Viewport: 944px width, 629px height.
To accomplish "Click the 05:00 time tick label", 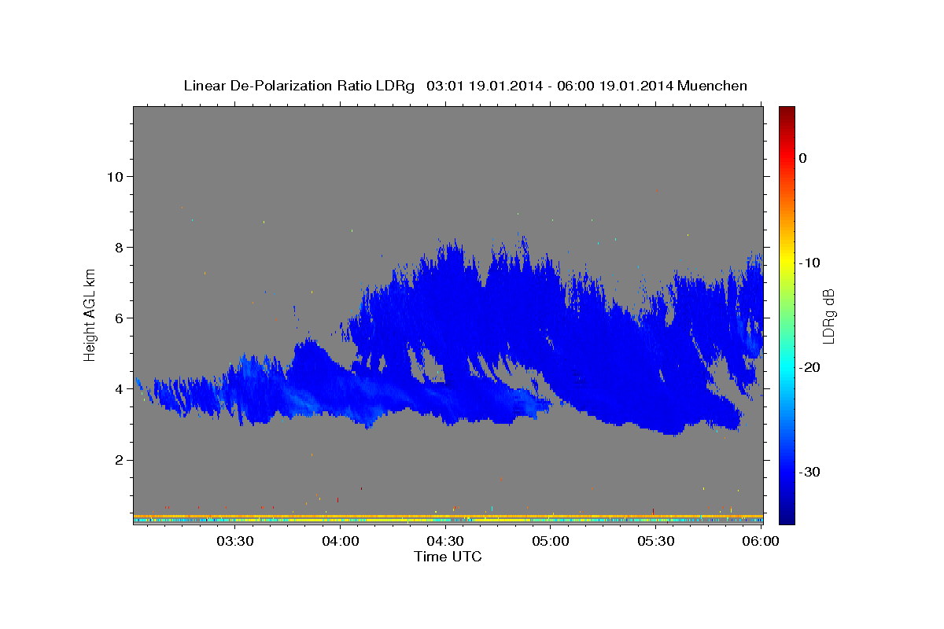I will (551, 541).
